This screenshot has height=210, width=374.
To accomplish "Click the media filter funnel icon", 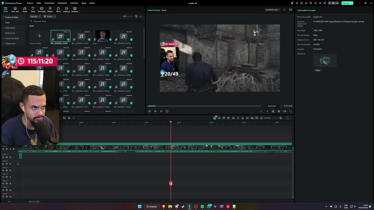I will [136, 16].
